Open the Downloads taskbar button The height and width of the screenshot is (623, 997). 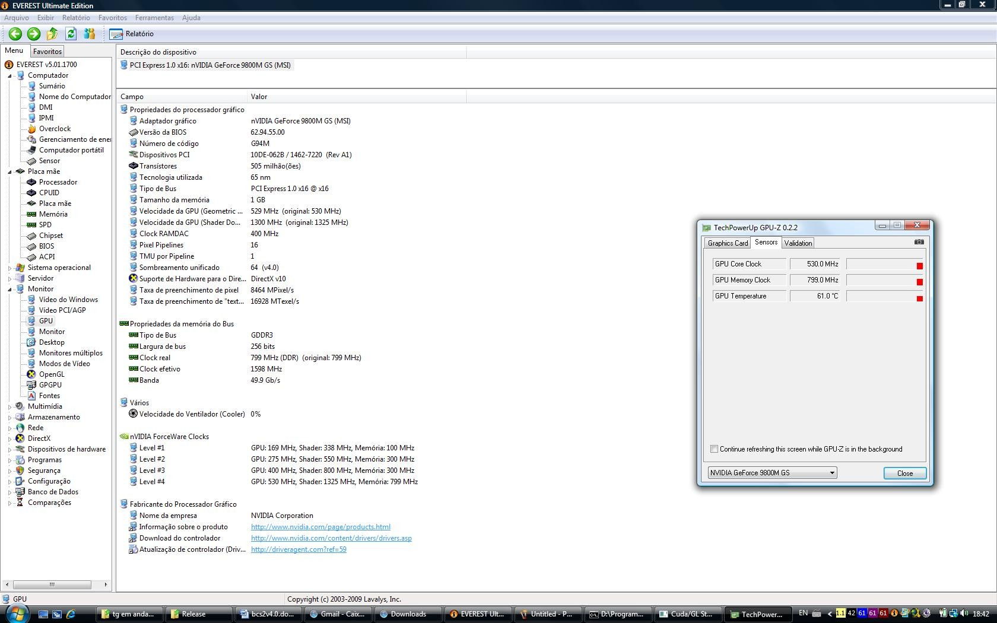pyautogui.click(x=408, y=614)
